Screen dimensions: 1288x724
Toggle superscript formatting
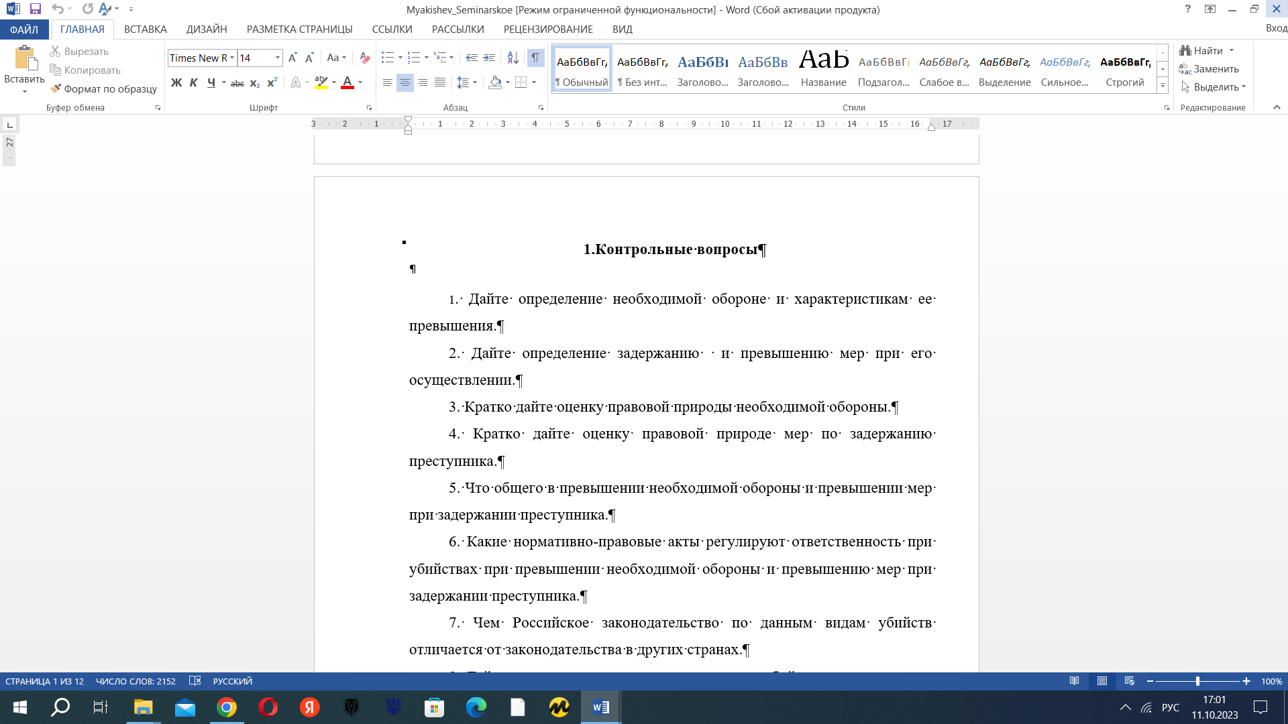[272, 82]
